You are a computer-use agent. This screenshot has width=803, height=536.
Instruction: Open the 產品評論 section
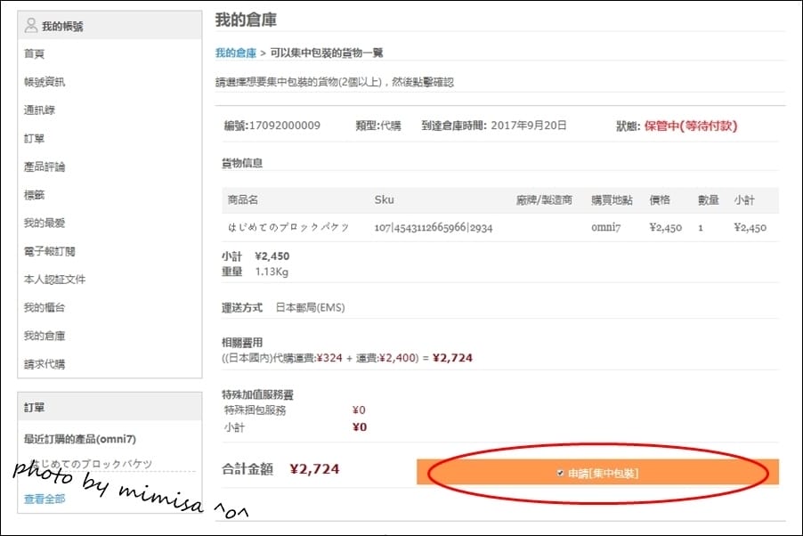click(x=46, y=166)
